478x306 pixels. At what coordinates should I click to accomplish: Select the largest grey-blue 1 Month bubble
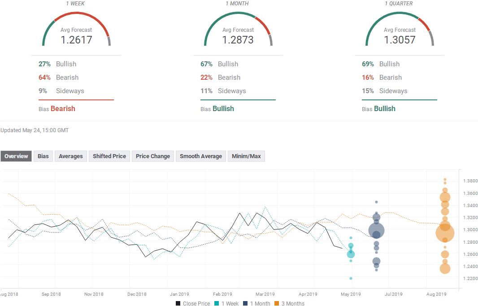(376, 231)
